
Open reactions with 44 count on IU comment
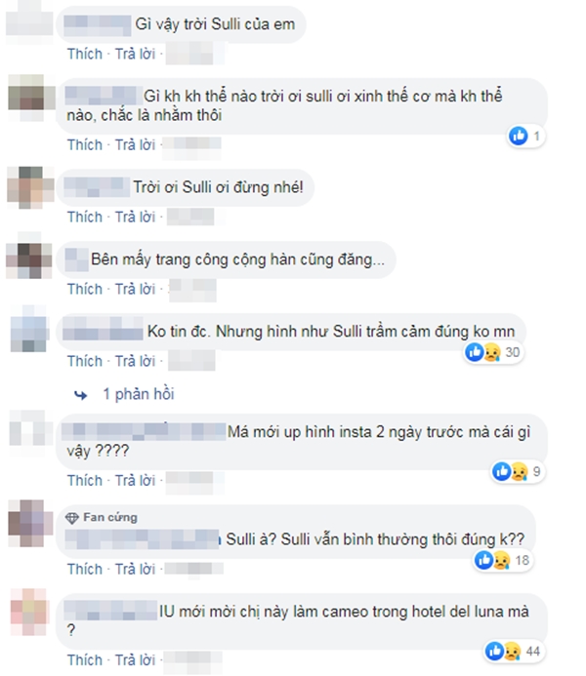513,651
